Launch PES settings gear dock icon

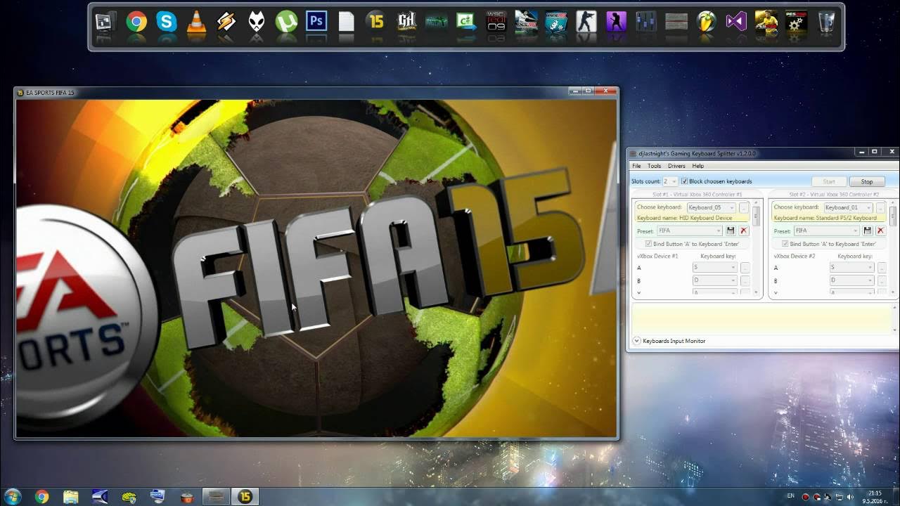[x=796, y=22]
